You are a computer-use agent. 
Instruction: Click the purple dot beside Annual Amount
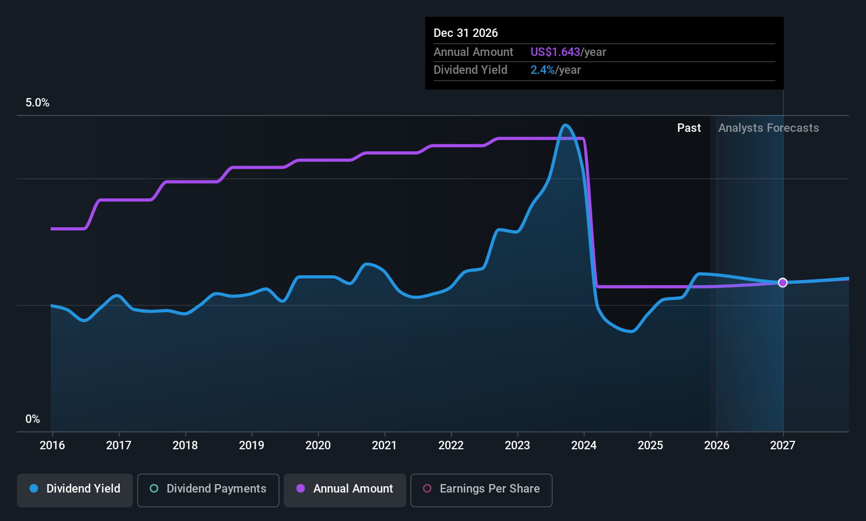pyautogui.click(x=301, y=488)
